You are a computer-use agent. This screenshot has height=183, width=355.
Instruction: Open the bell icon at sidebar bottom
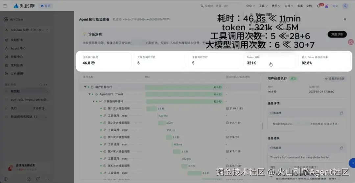pyautogui.click(x=38, y=179)
